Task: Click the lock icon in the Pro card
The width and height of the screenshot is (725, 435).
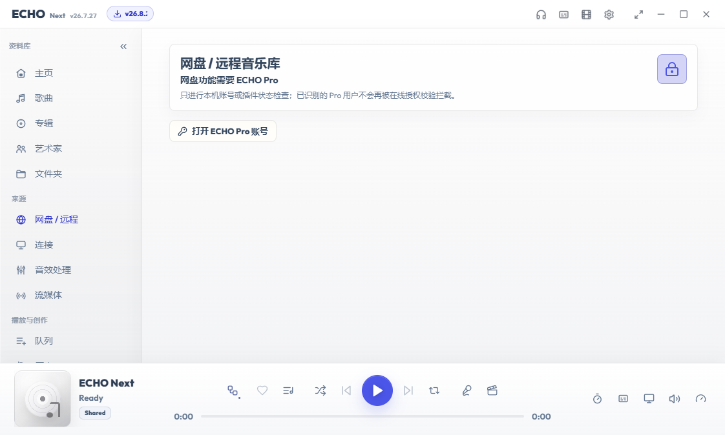Action: pos(672,69)
